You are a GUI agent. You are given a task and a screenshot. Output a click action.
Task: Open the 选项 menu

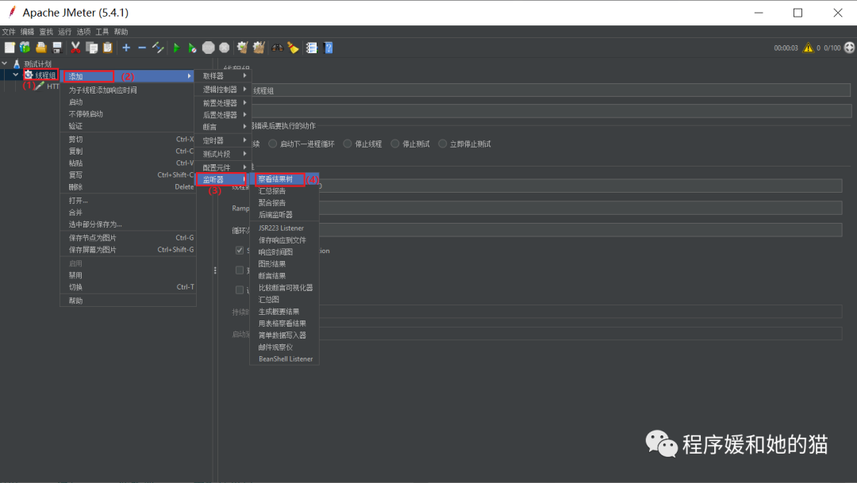pyautogui.click(x=83, y=32)
